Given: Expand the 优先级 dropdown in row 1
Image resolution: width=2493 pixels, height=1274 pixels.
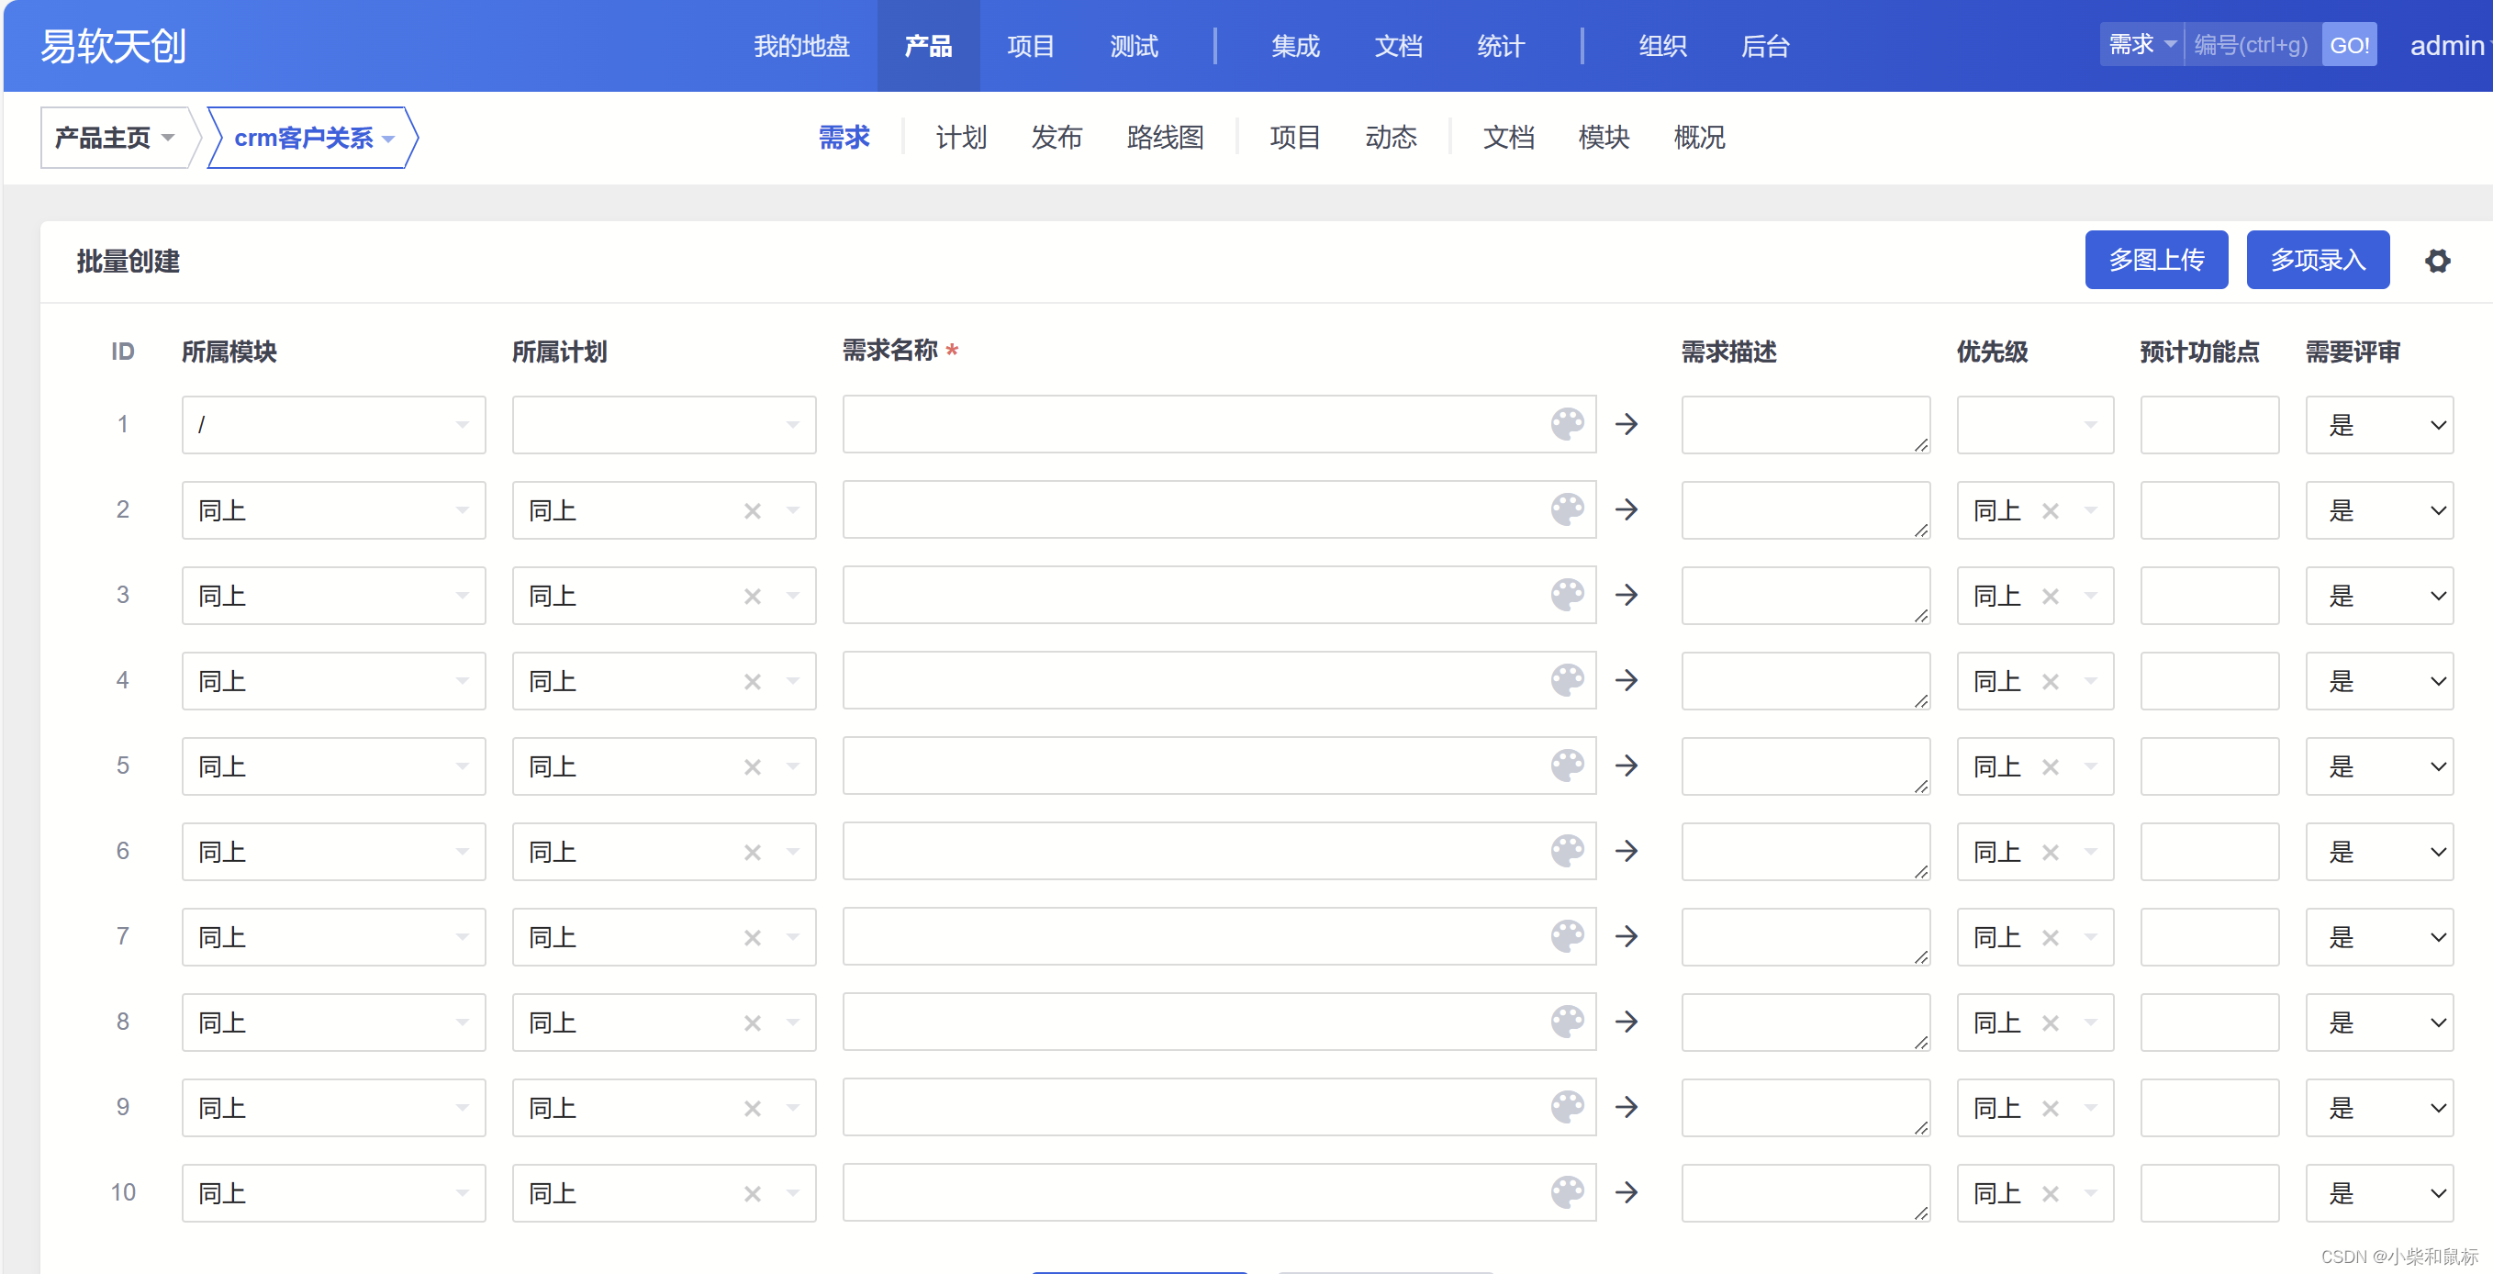Looking at the screenshot, I should pos(2034,424).
